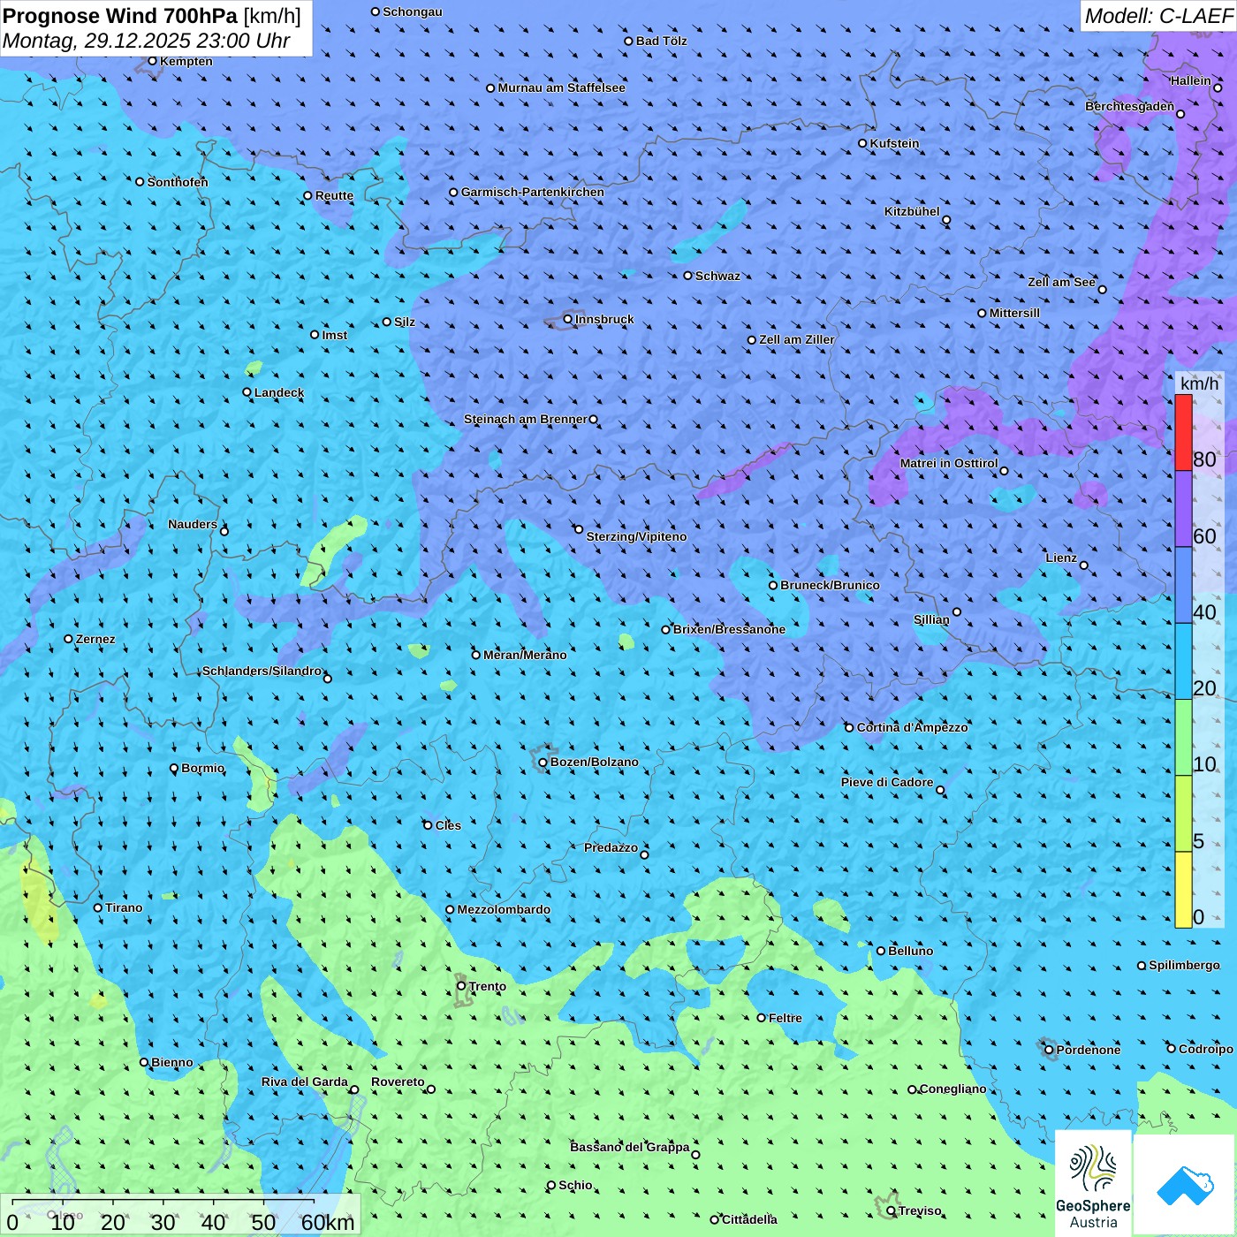The image size is (1237, 1237).
Task: Click the Hallein city label
Action: coord(1190,80)
